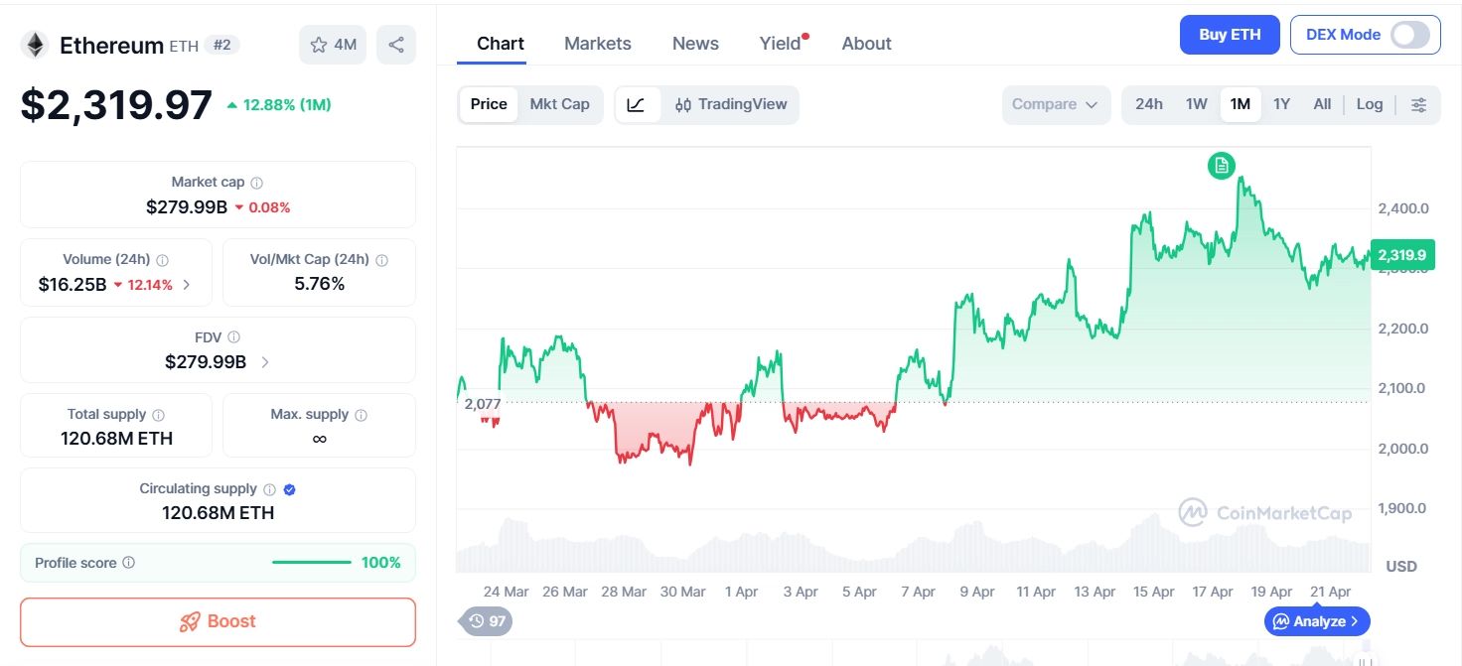Switch to the Yield tab
Image resolution: width=1462 pixels, height=666 pixels.
[780, 44]
